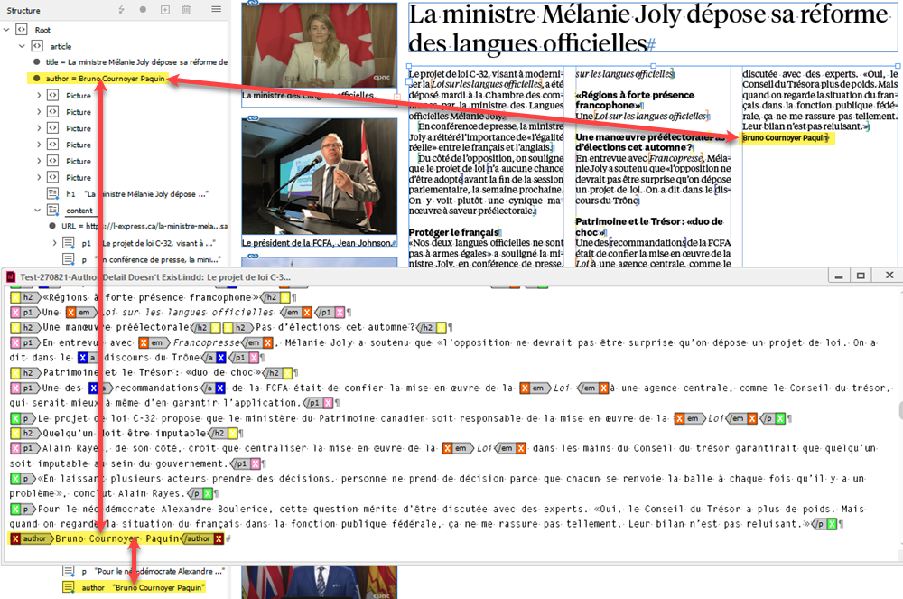
Task: Click the Story Editor vertical scrollbar
Action: [899, 410]
